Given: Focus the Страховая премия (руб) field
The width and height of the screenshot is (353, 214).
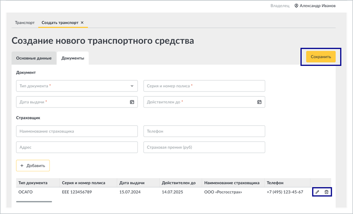Looking at the screenshot, I should (204, 147).
